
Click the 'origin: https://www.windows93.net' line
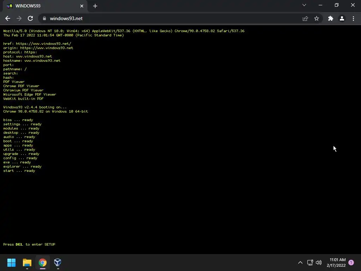tap(38, 48)
